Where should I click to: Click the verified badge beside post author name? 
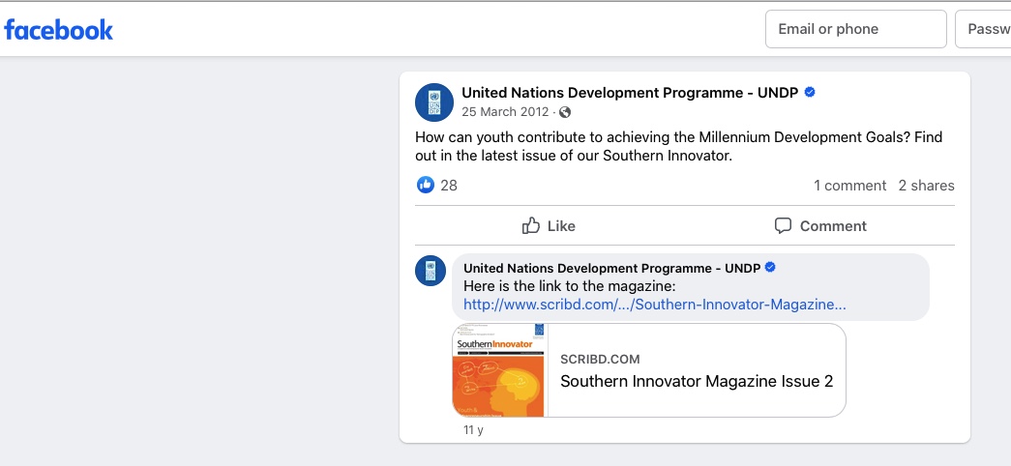810,93
